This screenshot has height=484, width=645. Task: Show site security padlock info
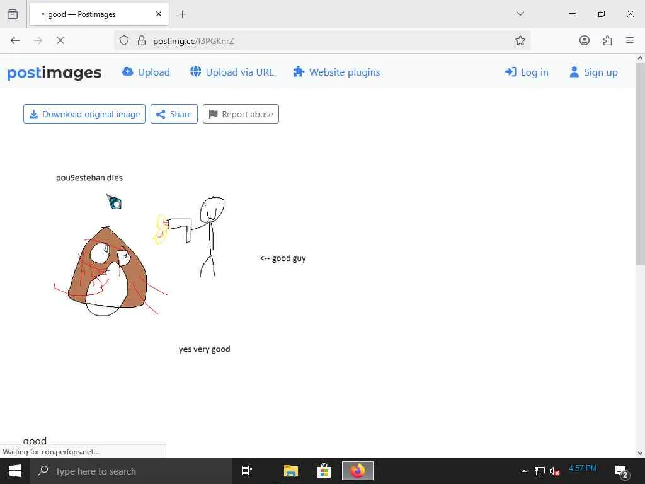(x=142, y=40)
